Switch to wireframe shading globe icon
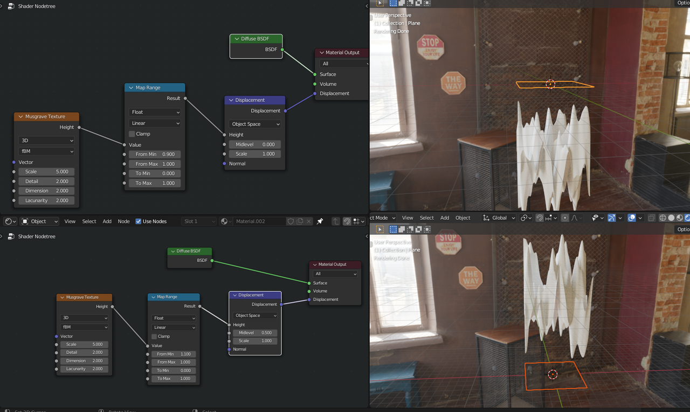 click(x=663, y=218)
